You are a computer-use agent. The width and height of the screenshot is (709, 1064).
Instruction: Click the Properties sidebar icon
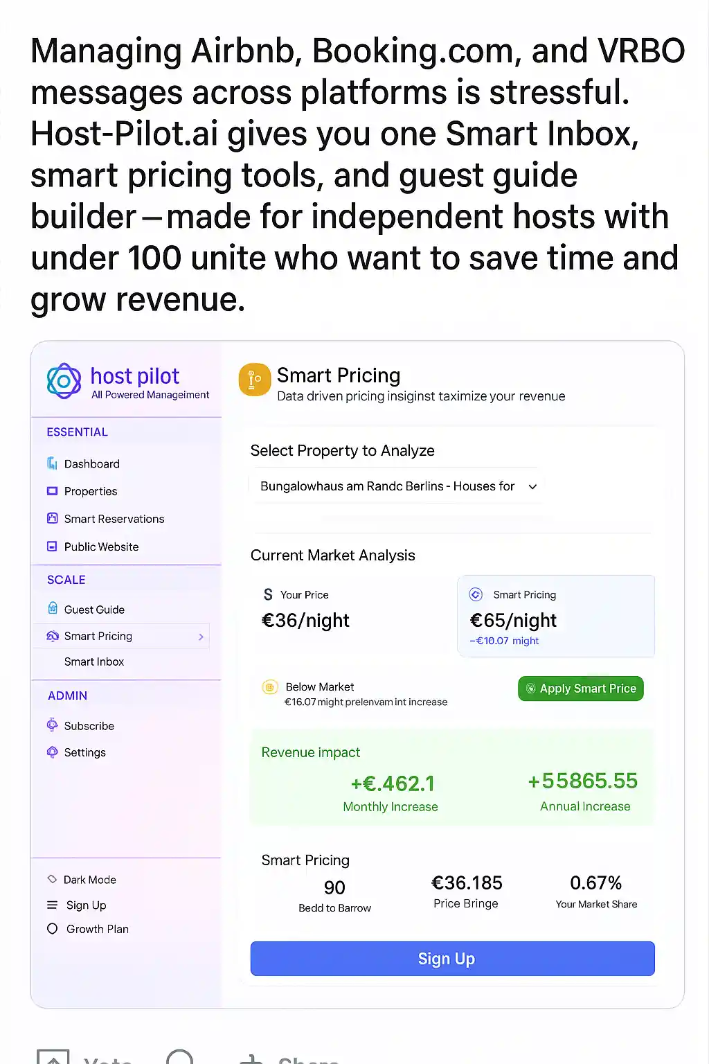pyautogui.click(x=52, y=491)
